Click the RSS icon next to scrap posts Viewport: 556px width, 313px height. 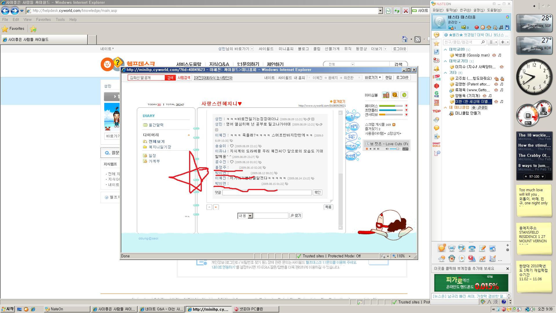coord(394,125)
